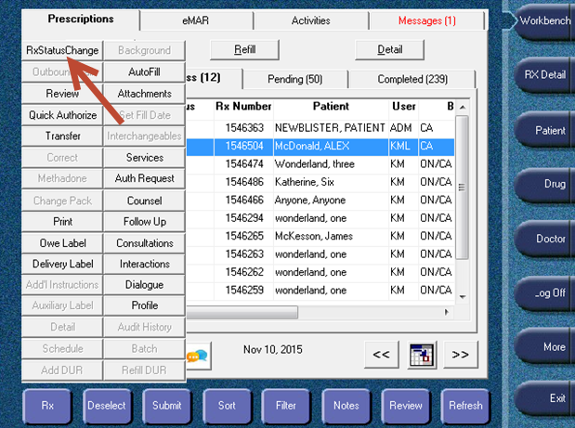Screen dimensions: 575x428
Task: Click the Patient column header
Action: (331, 107)
